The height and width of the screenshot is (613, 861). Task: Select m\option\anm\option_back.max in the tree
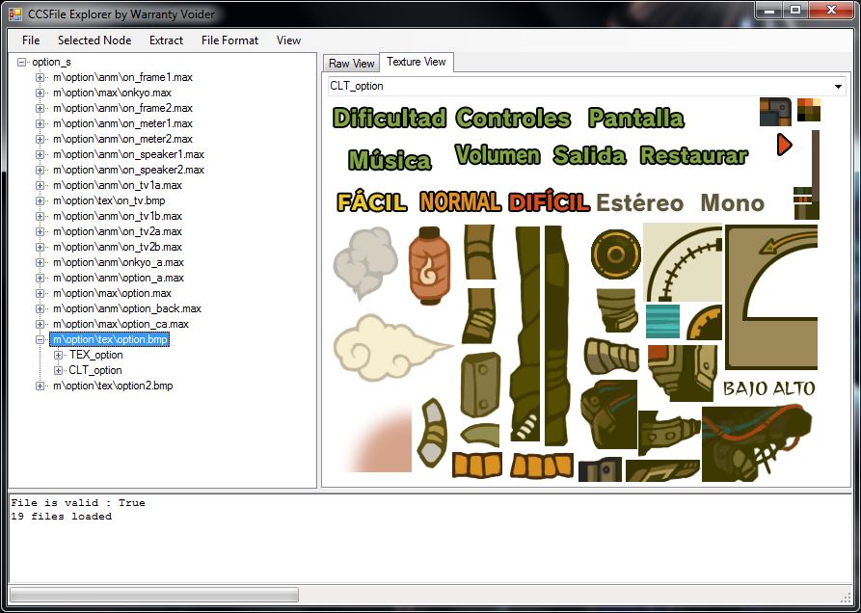click(127, 308)
